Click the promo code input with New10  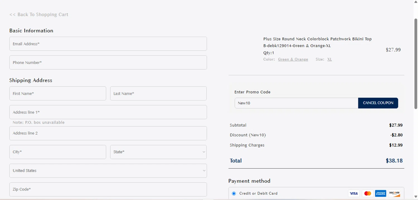coord(296,103)
